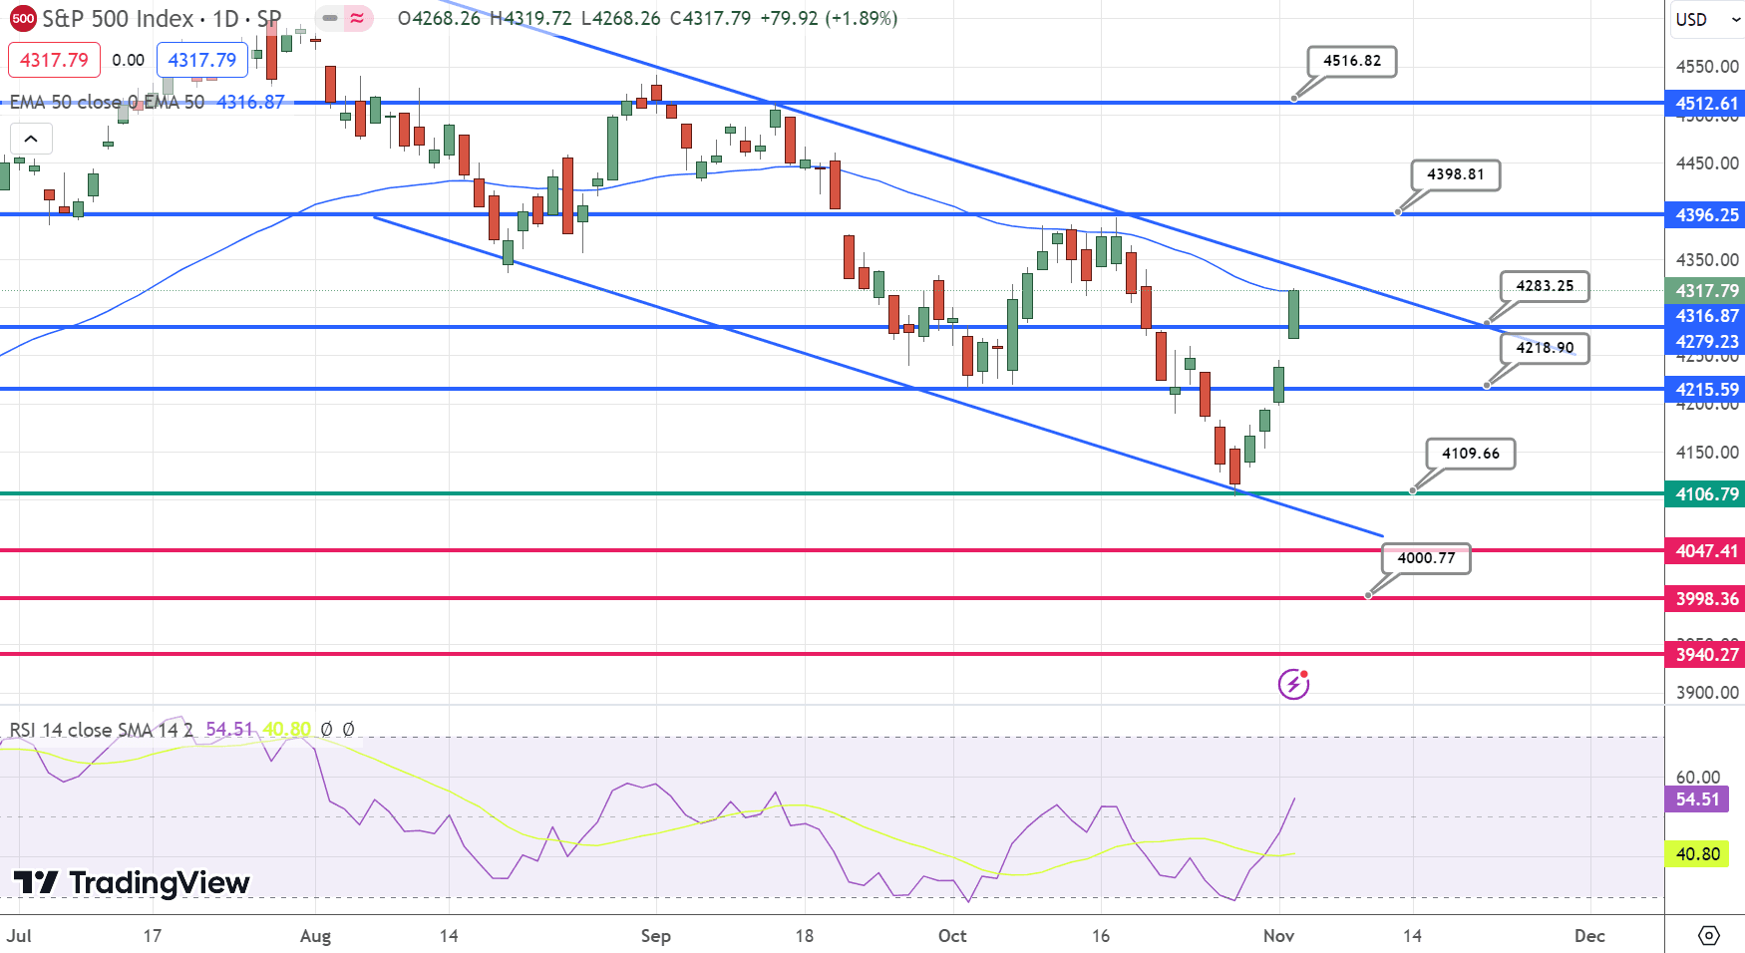Click the red sell price 4317.79 button
The height and width of the screenshot is (953, 1745).
click(x=54, y=60)
